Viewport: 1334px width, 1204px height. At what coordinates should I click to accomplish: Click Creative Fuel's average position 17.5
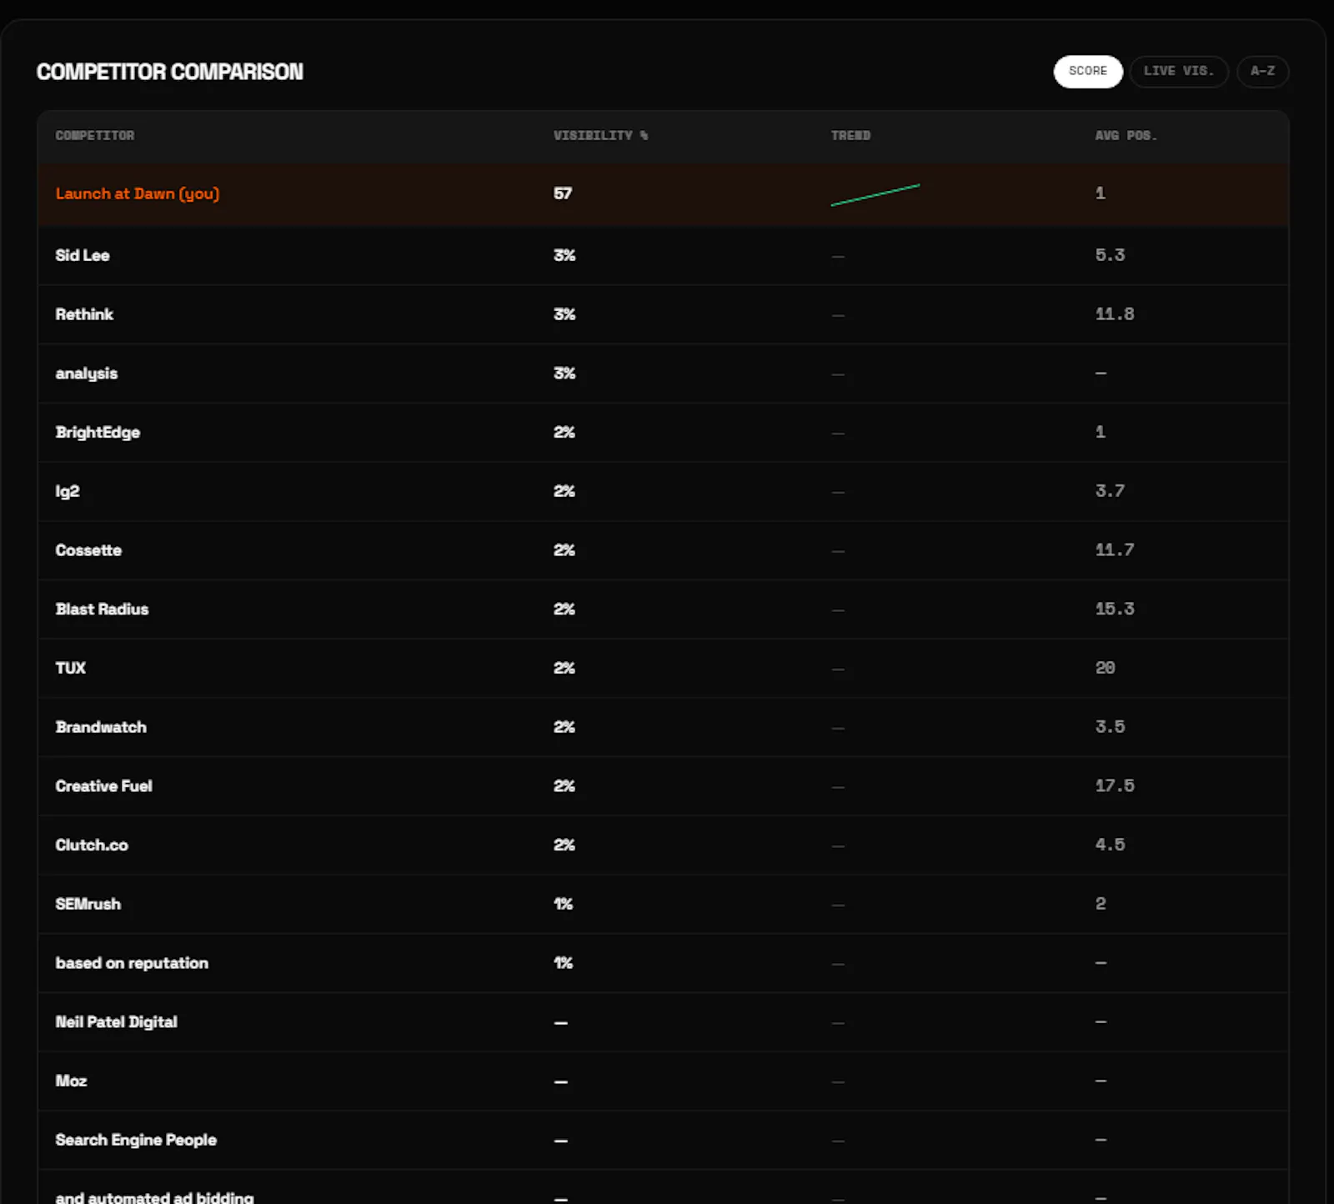click(1115, 786)
